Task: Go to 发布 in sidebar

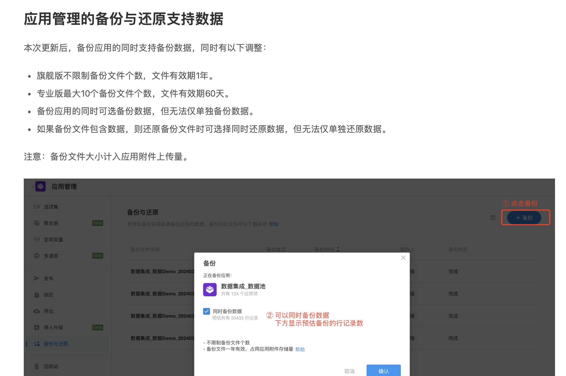Action: pyautogui.click(x=49, y=278)
